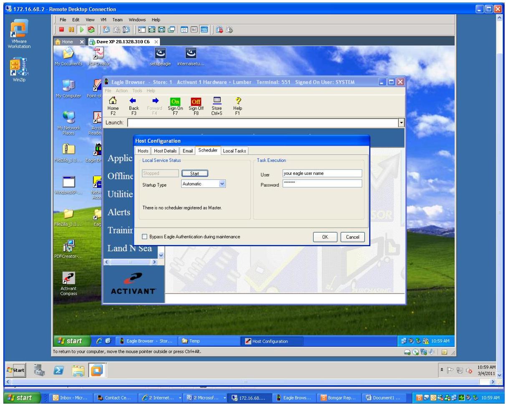The width and height of the screenshot is (506, 404).
Task: Cancel the Host Configuration dialog
Action: coord(352,237)
